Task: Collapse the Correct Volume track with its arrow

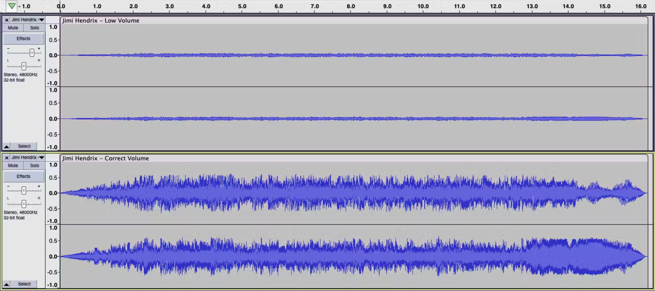Action: [6, 284]
